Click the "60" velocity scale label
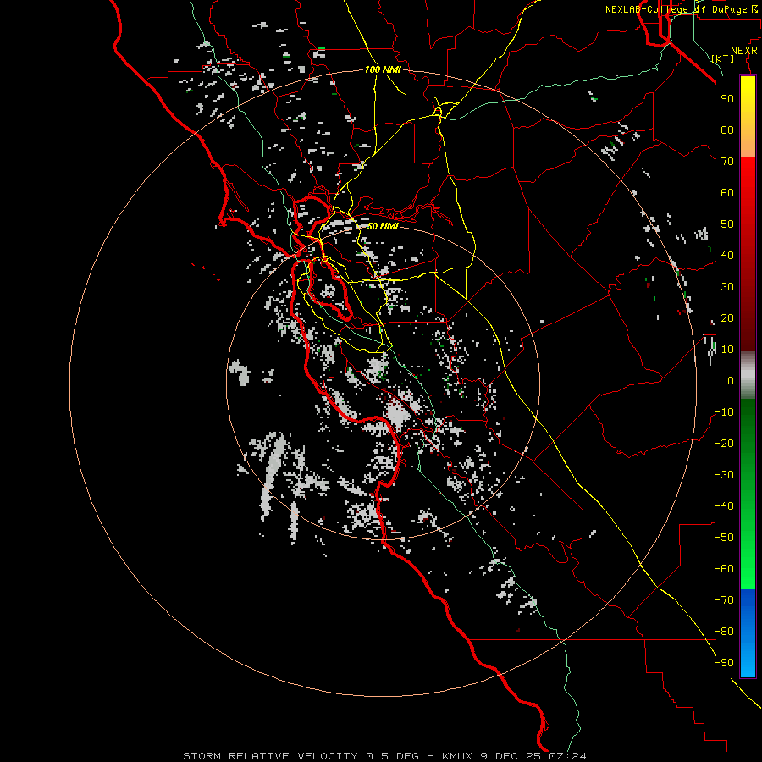This screenshot has height=762, width=762. click(727, 192)
